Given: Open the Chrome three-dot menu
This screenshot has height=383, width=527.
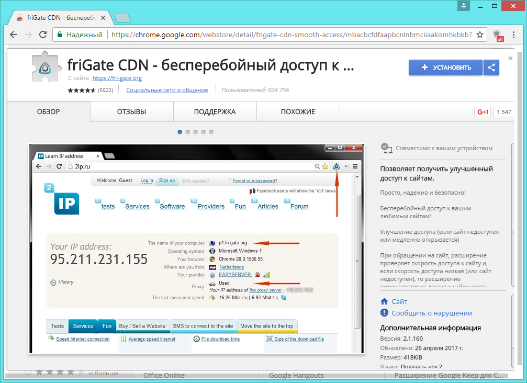Looking at the screenshot, I should click(x=515, y=35).
